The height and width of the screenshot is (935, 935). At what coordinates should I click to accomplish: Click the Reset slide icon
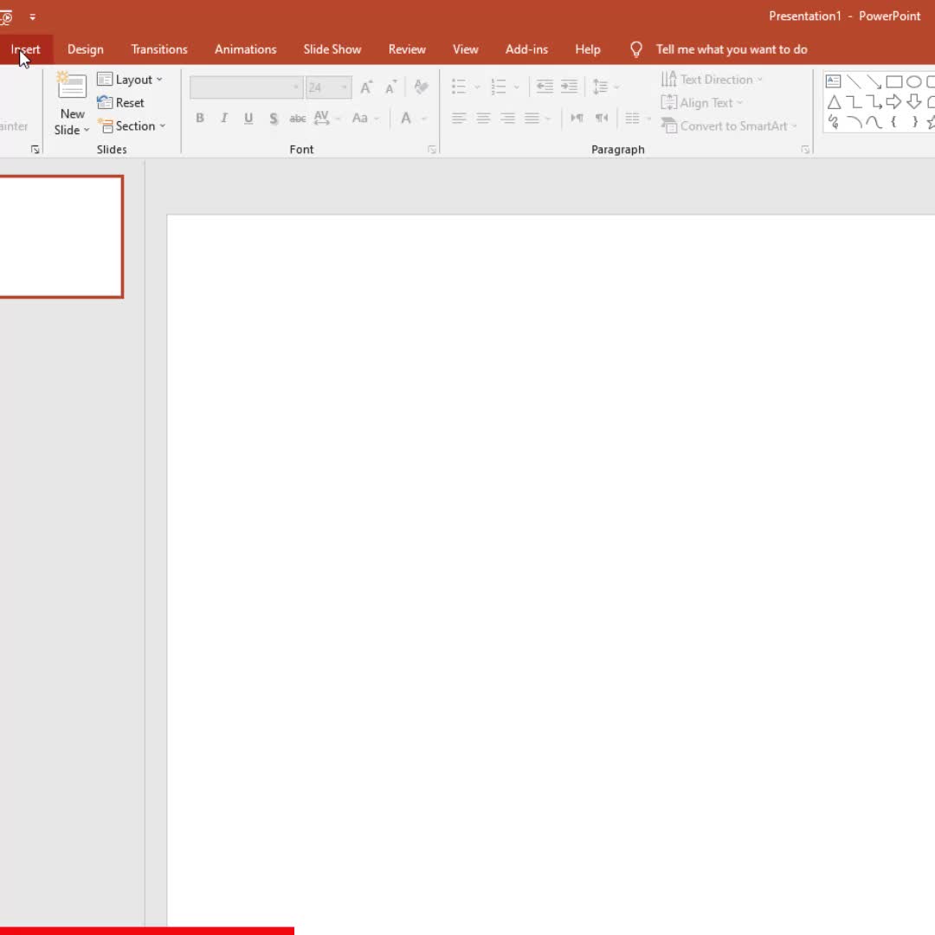pyautogui.click(x=105, y=102)
